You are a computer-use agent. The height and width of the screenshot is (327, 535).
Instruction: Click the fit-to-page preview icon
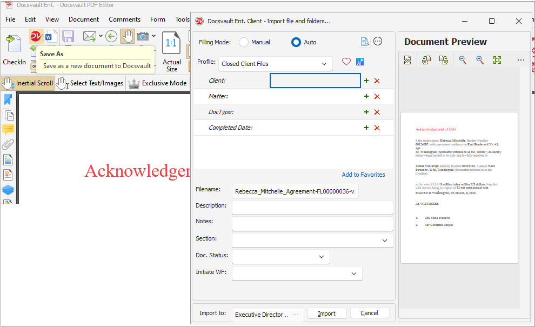pyautogui.click(x=497, y=60)
